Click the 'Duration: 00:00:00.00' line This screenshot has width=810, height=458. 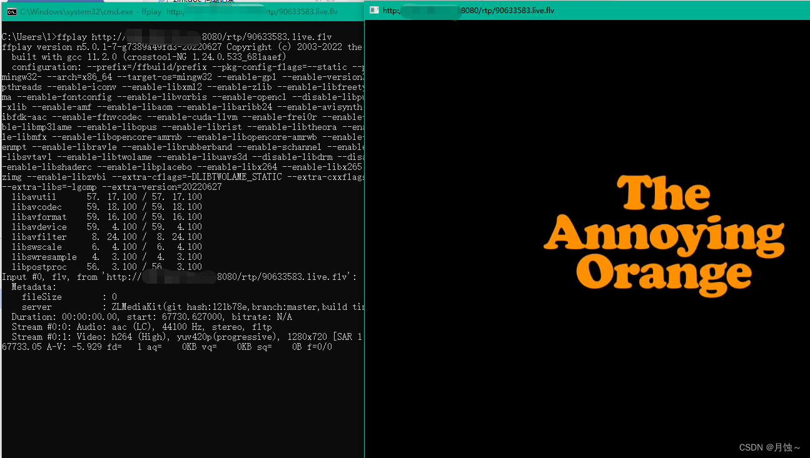point(152,317)
